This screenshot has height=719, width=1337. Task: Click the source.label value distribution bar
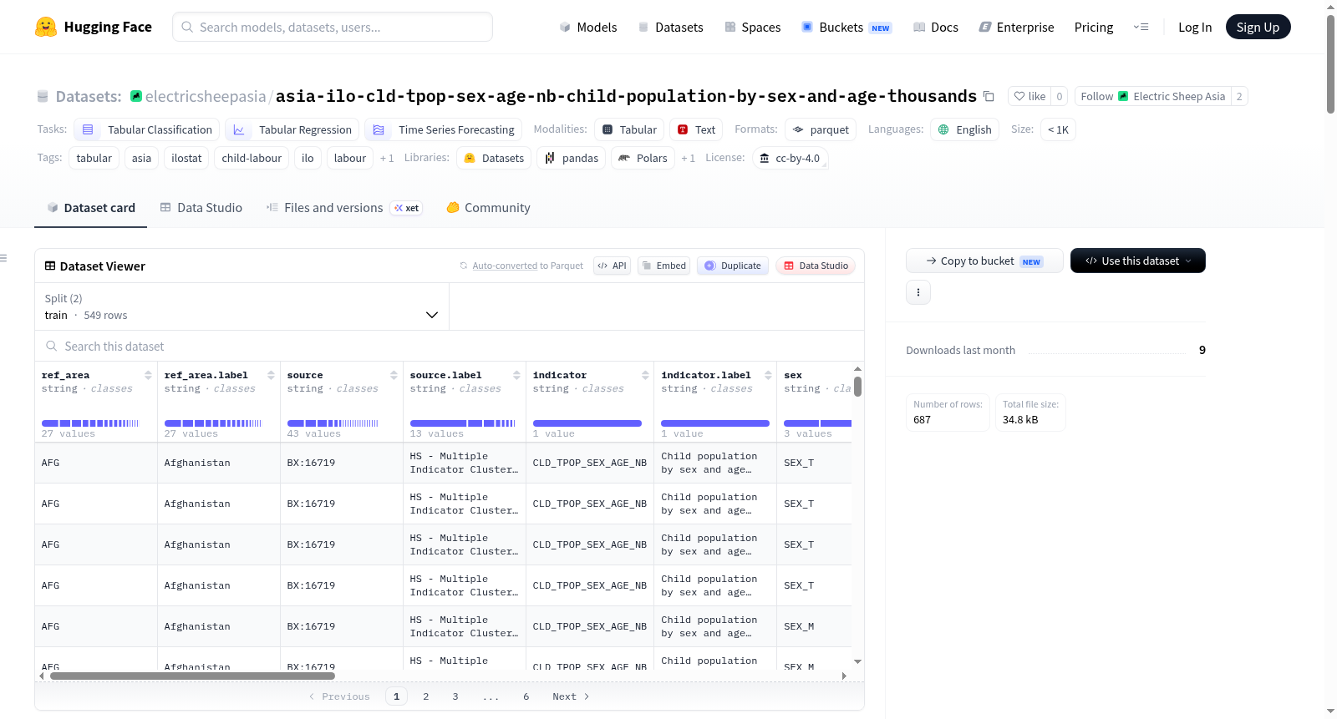pos(462,423)
